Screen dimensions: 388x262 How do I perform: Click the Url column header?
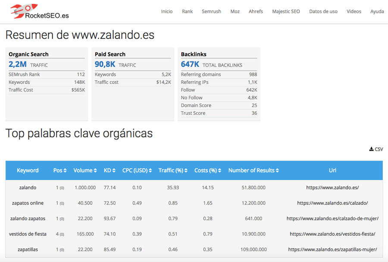[x=332, y=170]
